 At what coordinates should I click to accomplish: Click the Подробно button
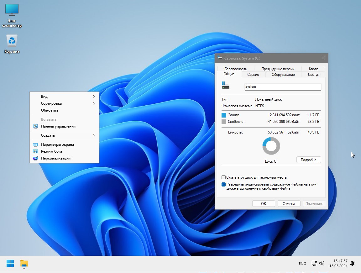click(x=309, y=160)
